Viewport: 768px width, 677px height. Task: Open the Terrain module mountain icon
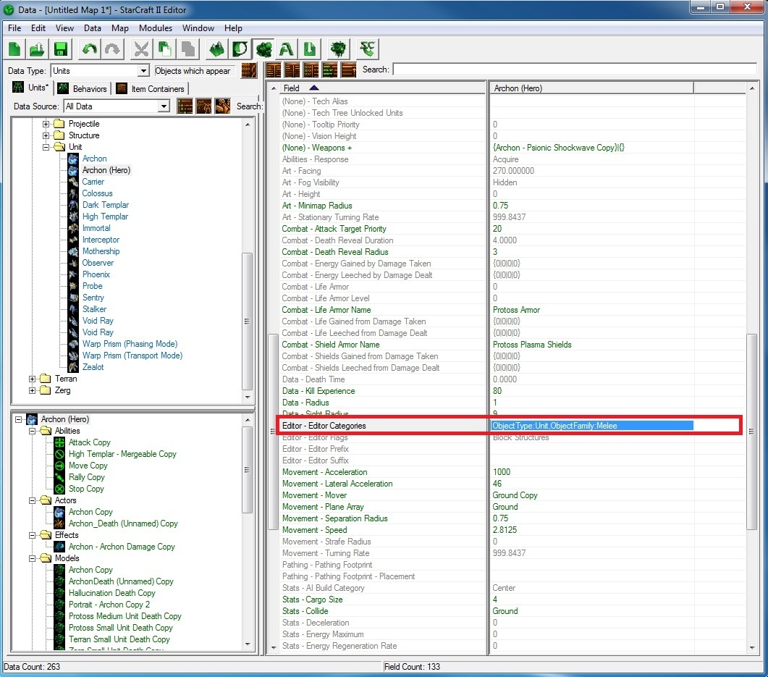pos(216,49)
